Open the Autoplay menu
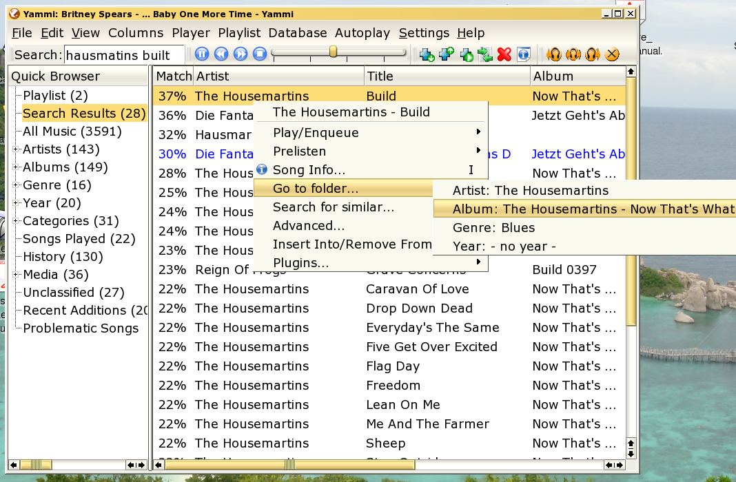The image size is (736, 482). pos(362,33)
